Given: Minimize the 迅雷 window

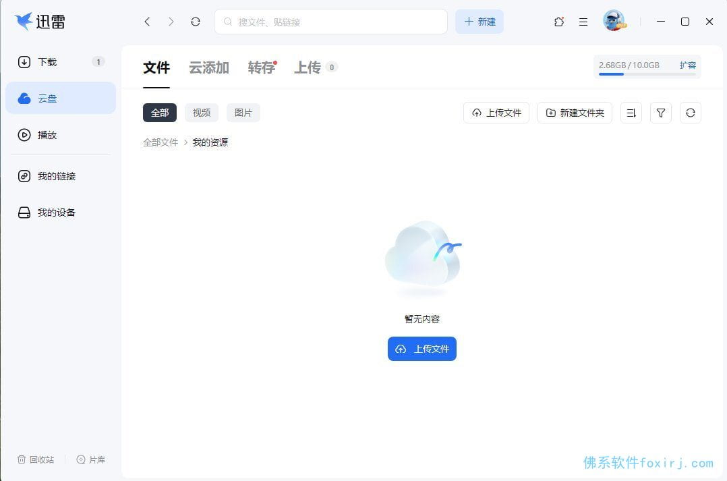Looking at the screenshot, I should click(x=661, y=22).
